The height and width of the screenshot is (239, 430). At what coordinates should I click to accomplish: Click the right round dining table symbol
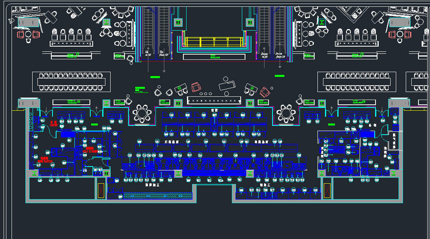tap(286, 113)
